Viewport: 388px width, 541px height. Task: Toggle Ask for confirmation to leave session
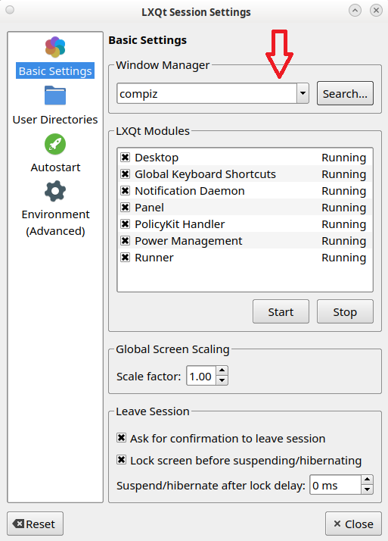pos(121,438)
